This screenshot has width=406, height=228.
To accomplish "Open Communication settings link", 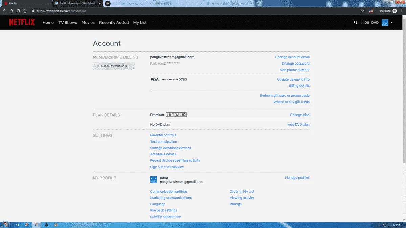I will tap(169, 192).
